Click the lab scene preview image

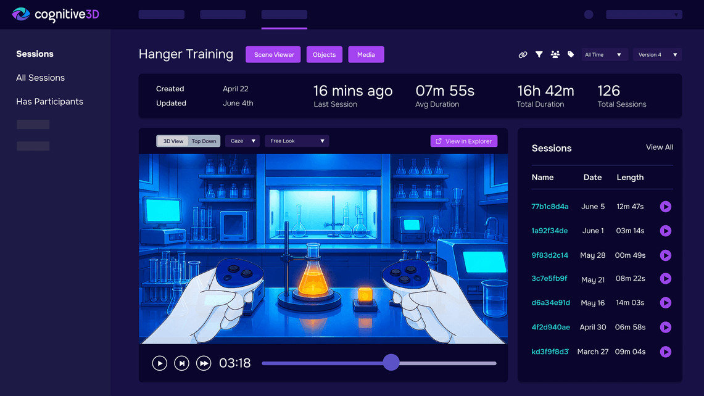click(x=323, y=249)
